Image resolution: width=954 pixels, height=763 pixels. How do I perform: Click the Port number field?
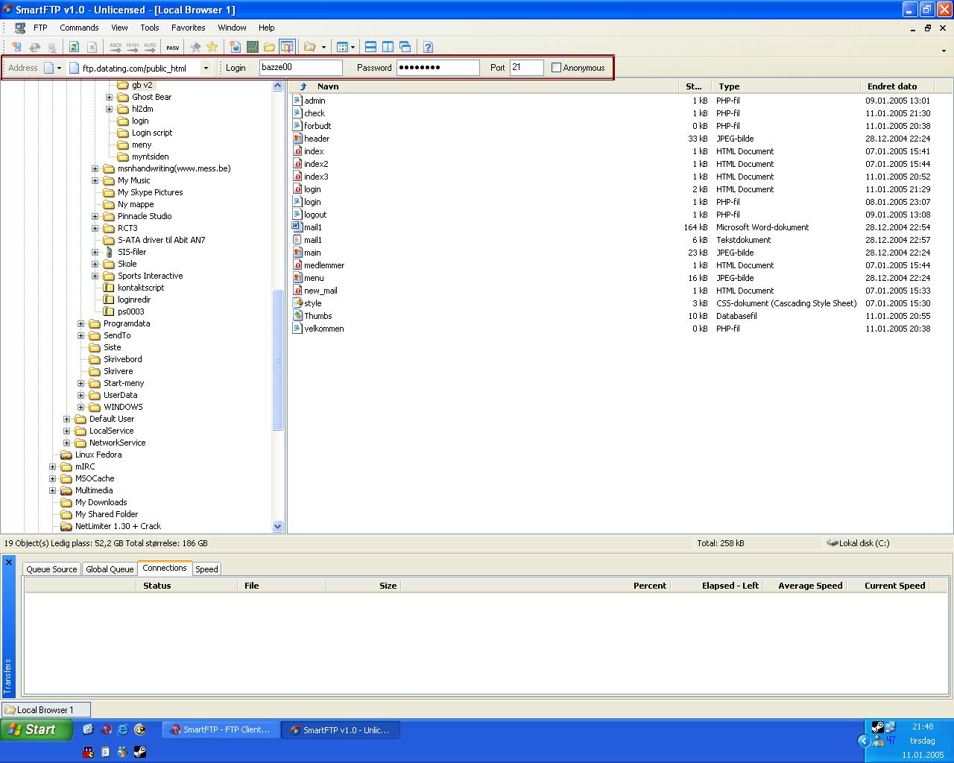(526, 68)
